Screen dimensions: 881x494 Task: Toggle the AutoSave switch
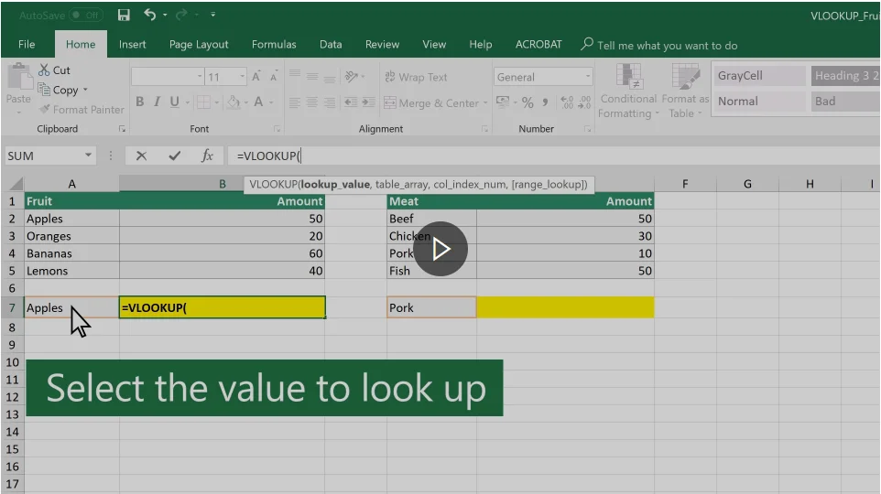tap(85, 16)
